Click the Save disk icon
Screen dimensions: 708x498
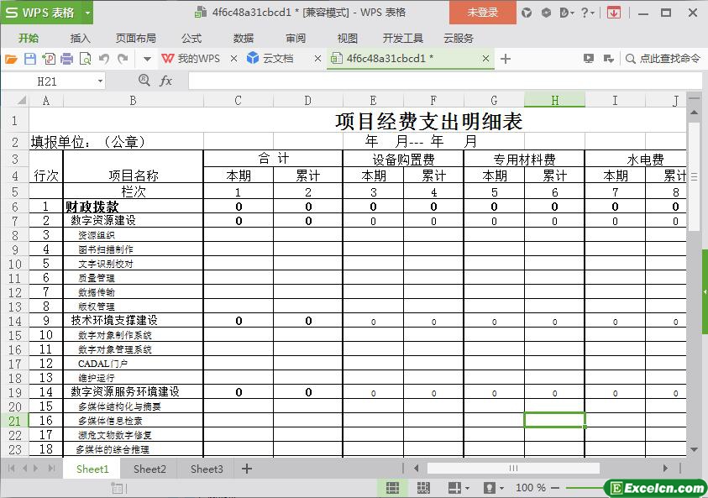(x=29, y=59)
